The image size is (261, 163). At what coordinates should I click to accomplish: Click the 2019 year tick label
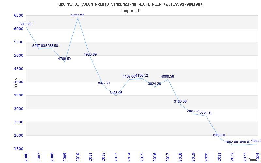coord(193,157)
